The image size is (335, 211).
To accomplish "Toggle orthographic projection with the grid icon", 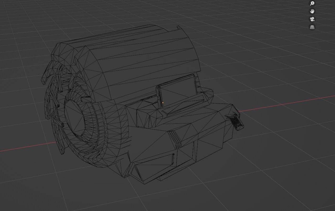I will click(x=312, y=27).
